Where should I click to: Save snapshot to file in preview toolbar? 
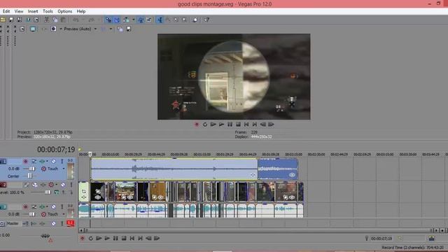(x=129, y=29)
